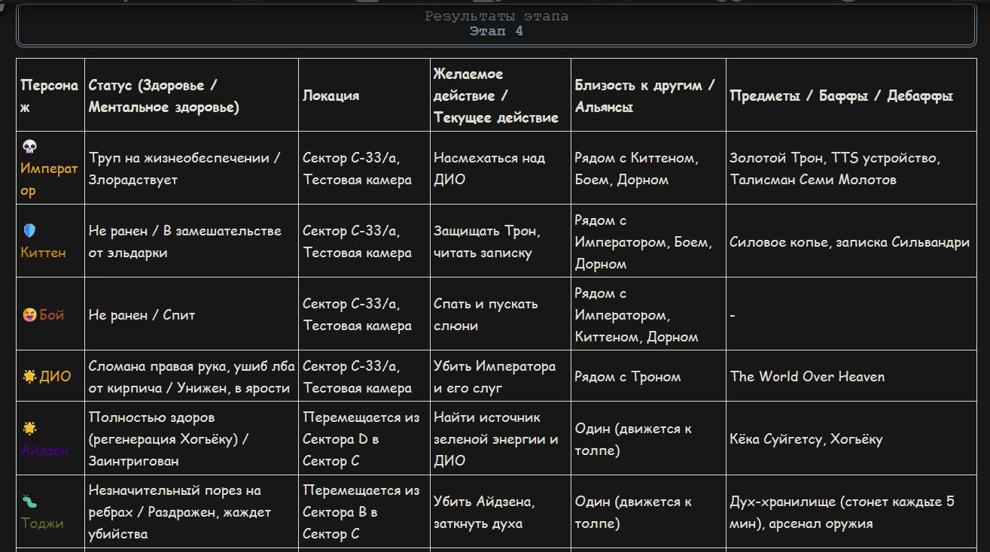Click the sun icon above Айдзен
Viewport: 990px width, 552px height.
[29, 429]
